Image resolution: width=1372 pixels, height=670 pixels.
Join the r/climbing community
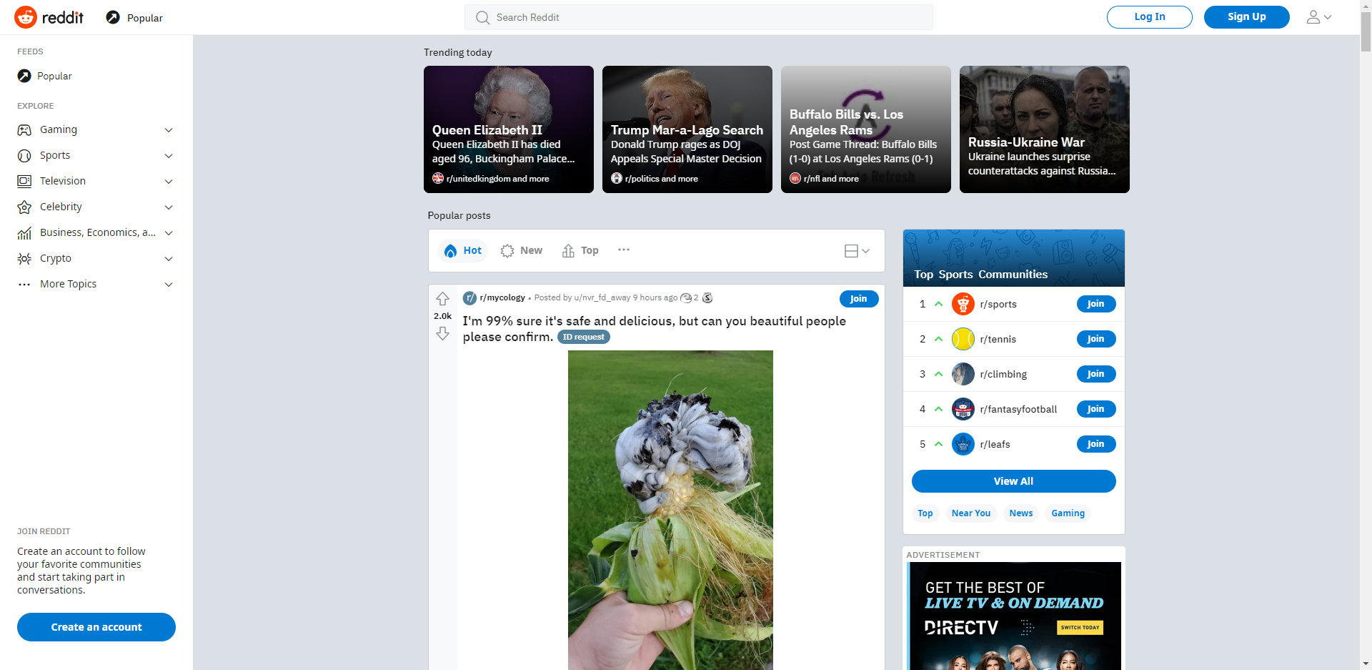point(1096,374)
